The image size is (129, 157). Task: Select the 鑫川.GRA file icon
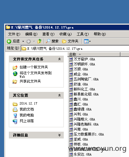[x=71, y=99]
